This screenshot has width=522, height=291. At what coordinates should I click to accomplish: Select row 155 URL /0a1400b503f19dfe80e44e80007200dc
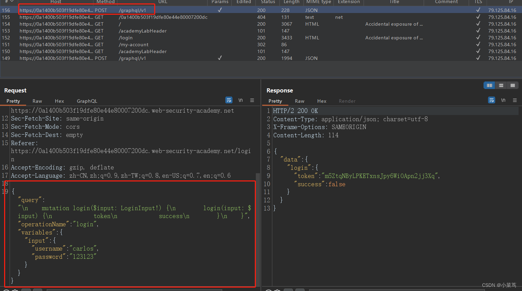click(x=163, y=17)
